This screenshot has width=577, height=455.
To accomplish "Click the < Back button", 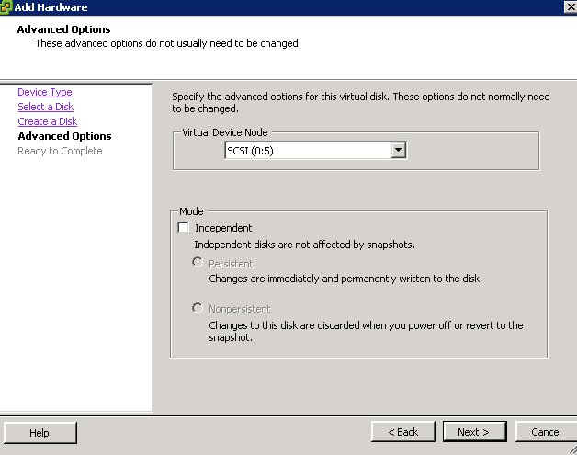I will tap(402, 432).
